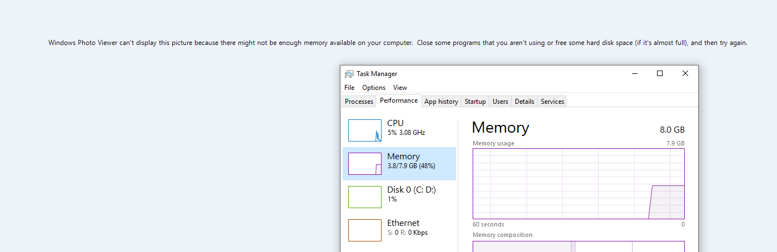Screen dimensions: 777x252
Task: Click the Memory composition bar
Action: click(x=578, y=246)
